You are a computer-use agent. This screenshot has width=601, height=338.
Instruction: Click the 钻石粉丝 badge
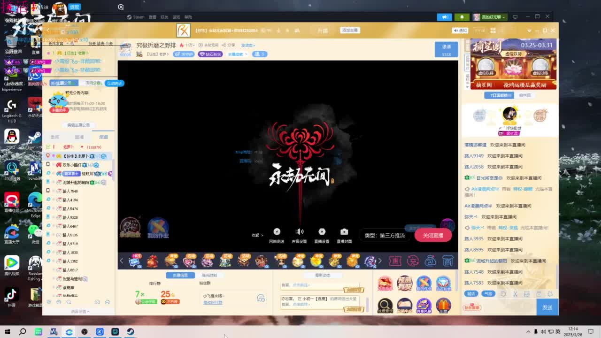coord(210,54)
